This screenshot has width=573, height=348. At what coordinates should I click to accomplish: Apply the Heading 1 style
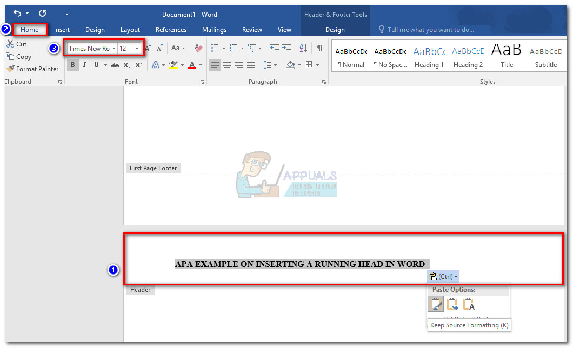(x=429, y=57)
